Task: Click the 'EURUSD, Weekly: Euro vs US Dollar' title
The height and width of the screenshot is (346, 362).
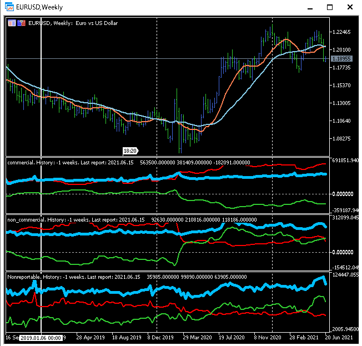Action: (x=73, y=23)
